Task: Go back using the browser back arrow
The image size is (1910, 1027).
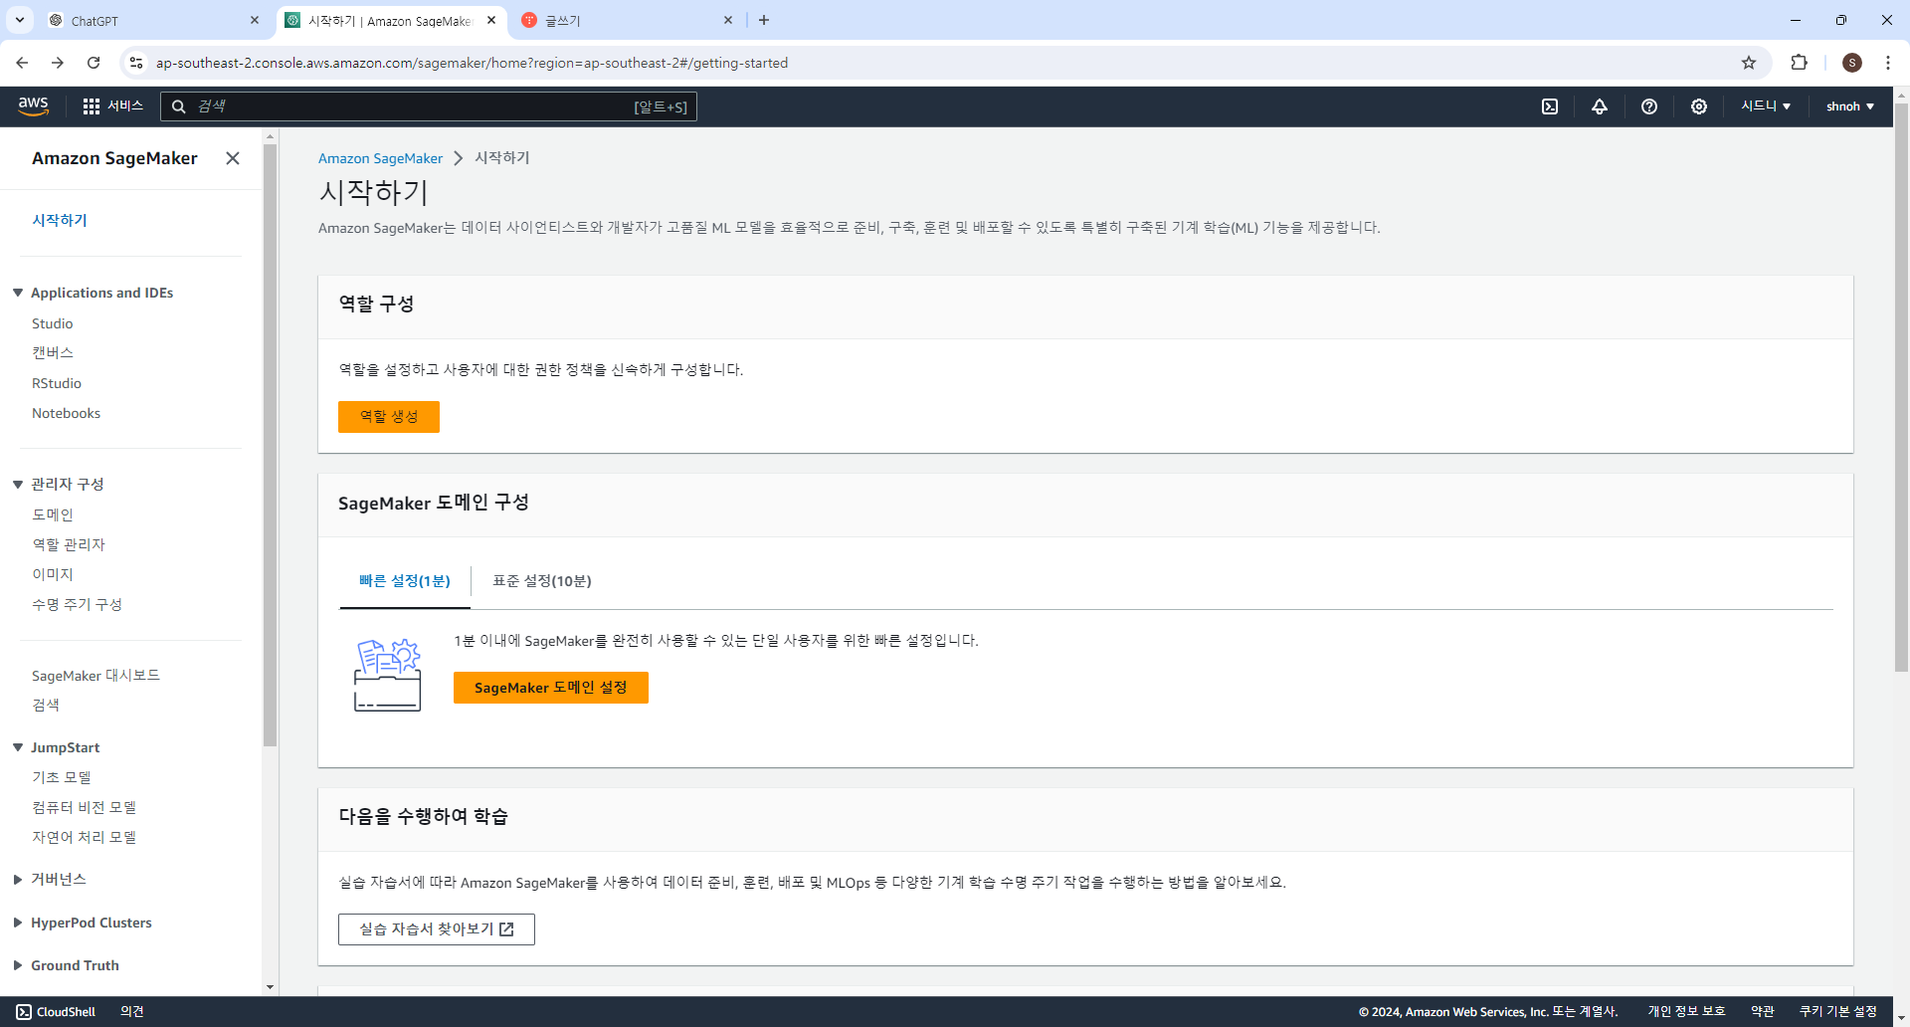Action: click(22, 63)
